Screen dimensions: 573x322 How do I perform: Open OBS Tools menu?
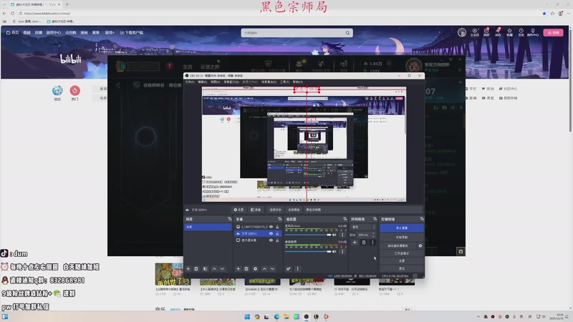coord(284,82)
